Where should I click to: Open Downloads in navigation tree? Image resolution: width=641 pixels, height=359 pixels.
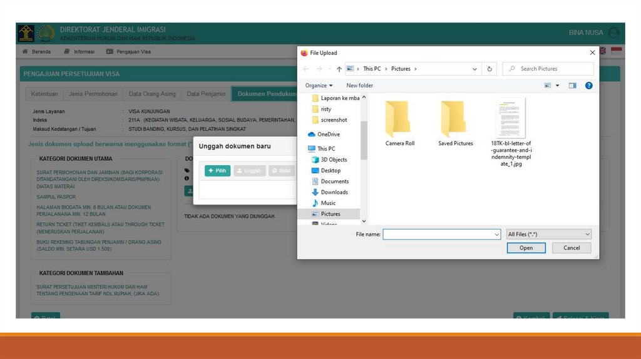pyautogui.click(x=330, y=192)
